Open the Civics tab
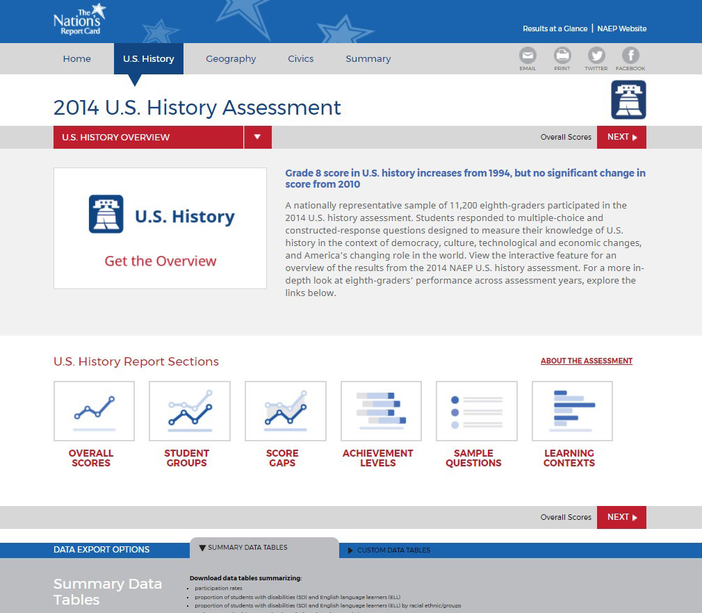The width and height of the screenshot is (702, 613). 300,58
